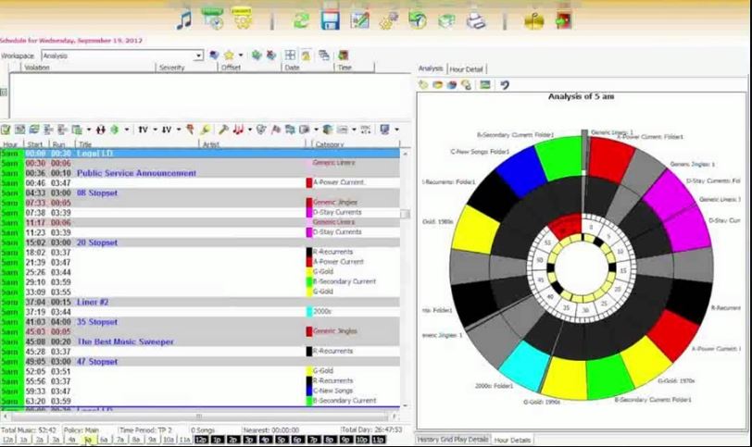
Task: Click red A-Power Current segment in pie chart
Action: tap(611, 157)
